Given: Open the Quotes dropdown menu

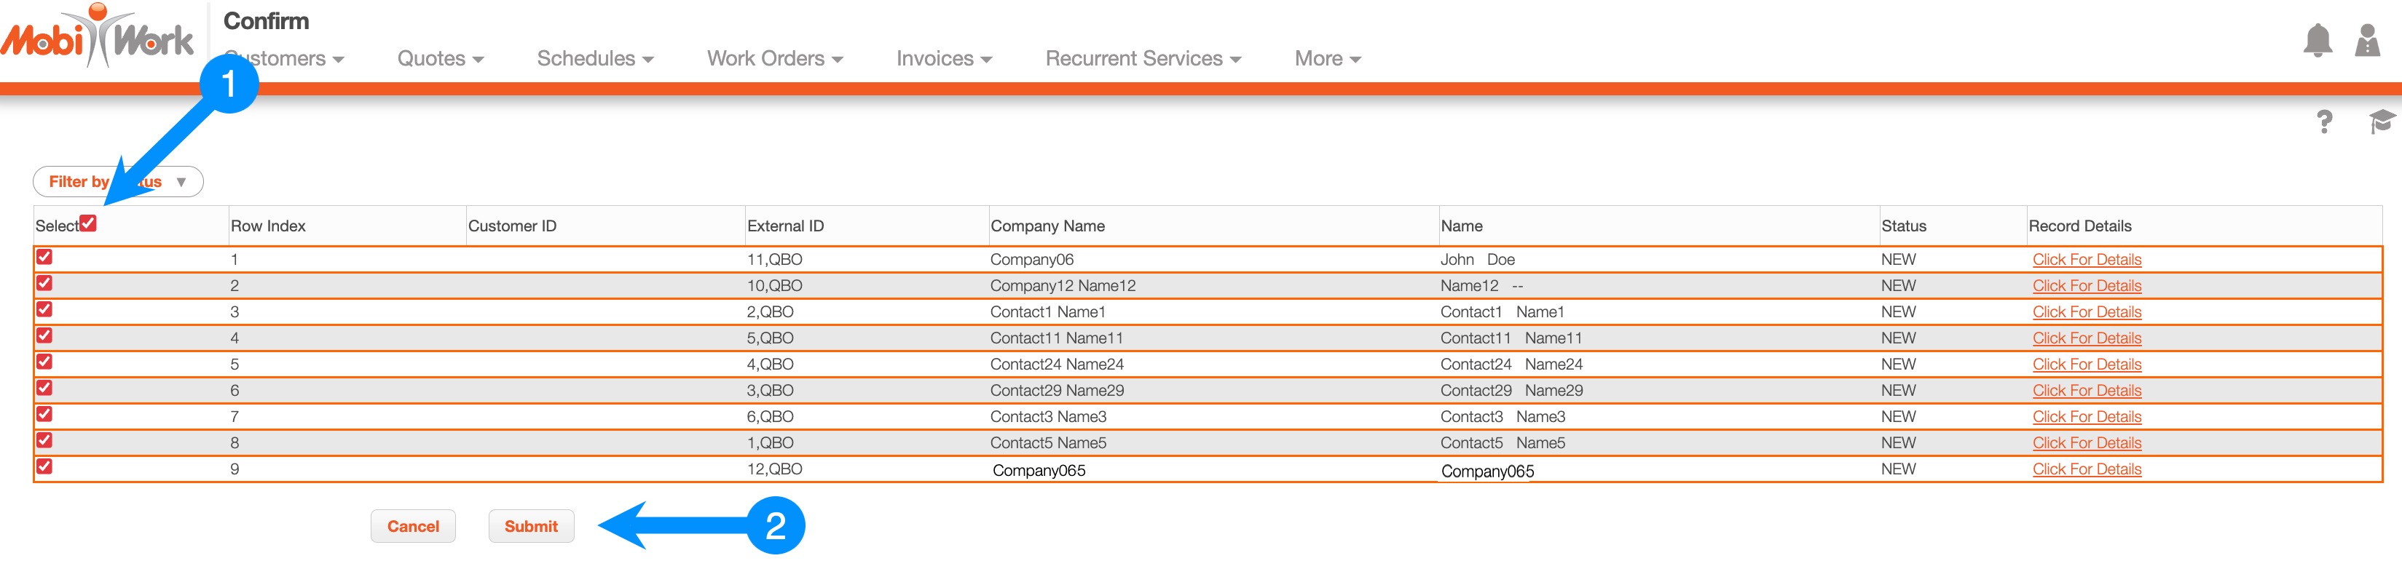Looking at the screenshot, I should [x=440, y=59].
